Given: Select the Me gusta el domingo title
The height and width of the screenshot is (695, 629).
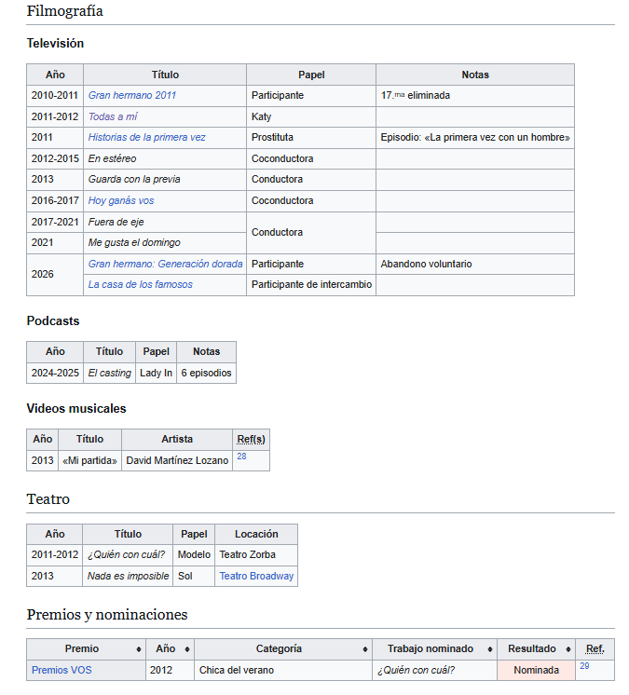Looking at the screenshot, I should [134, 243].
